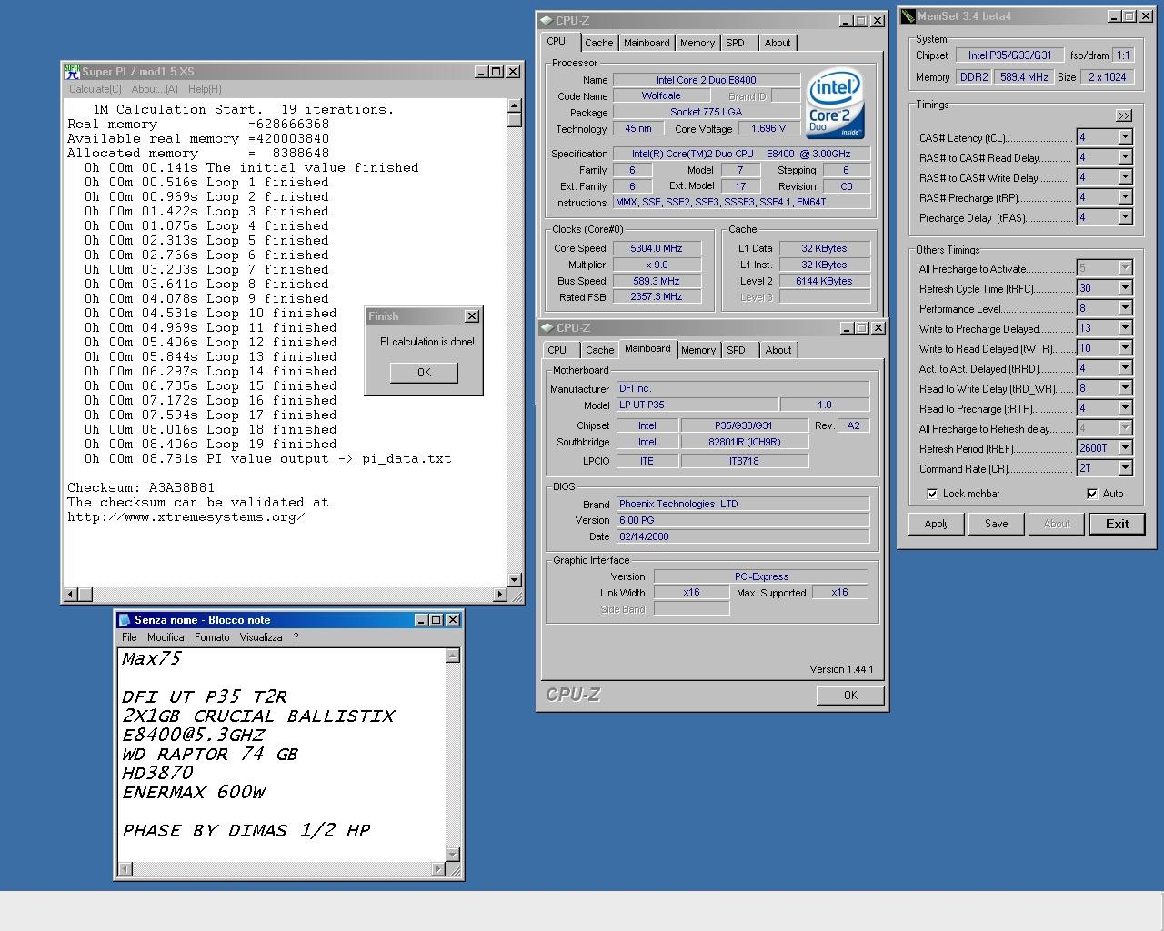Open Write to Read Delayed (tWTR) dropdown
Image resolution: width=1164 pixels, height=931 pixels.
click(1125, 348)
